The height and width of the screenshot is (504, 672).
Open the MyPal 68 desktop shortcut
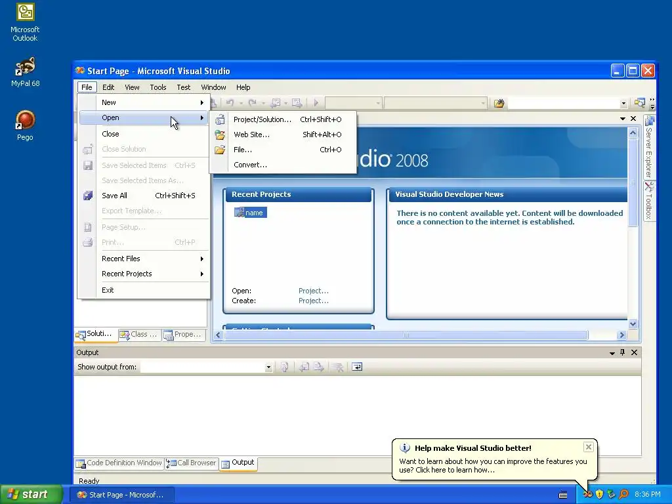tap(25, 72)
